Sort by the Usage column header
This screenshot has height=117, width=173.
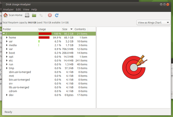[50, 29]
